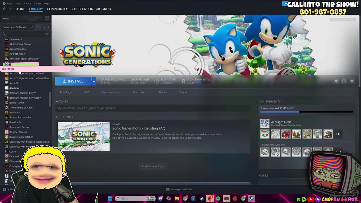Image resolution: width=361 pixels, height=203 pixels.
Task: Go forward with the navigation arrow
Action: (10, 9)
